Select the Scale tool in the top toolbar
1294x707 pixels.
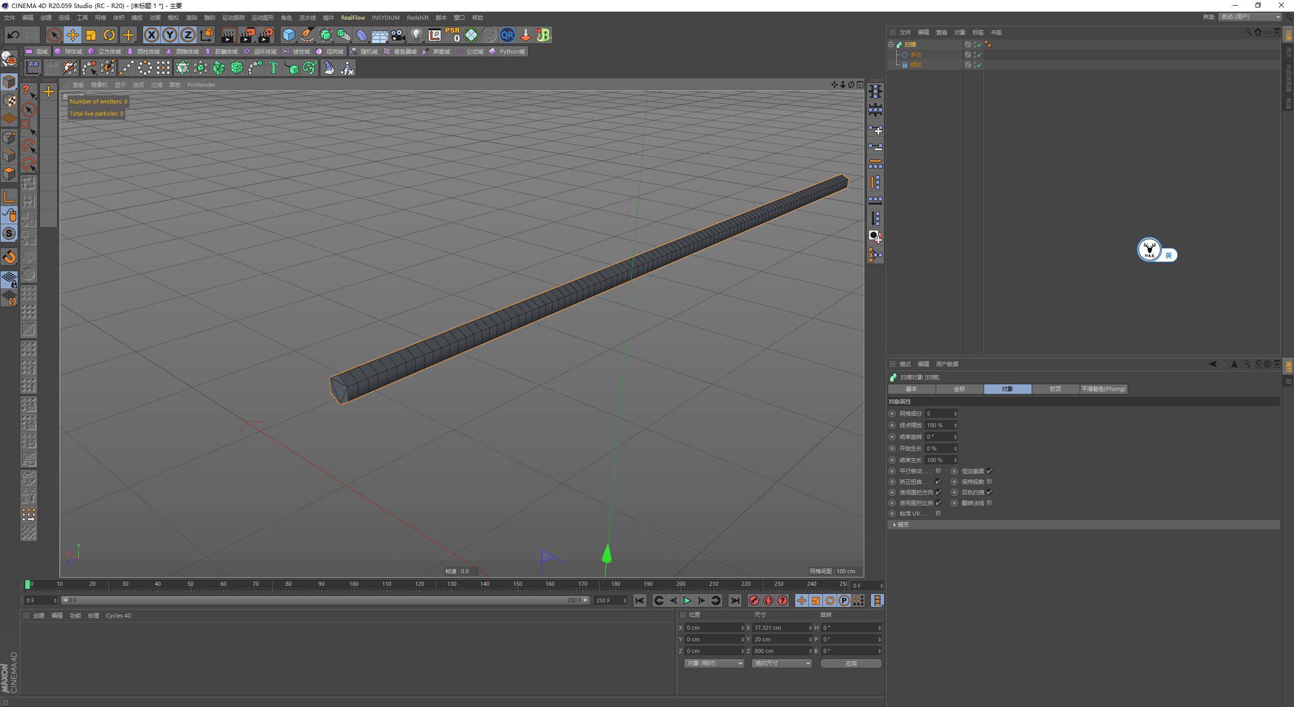[x=91, y=35]
